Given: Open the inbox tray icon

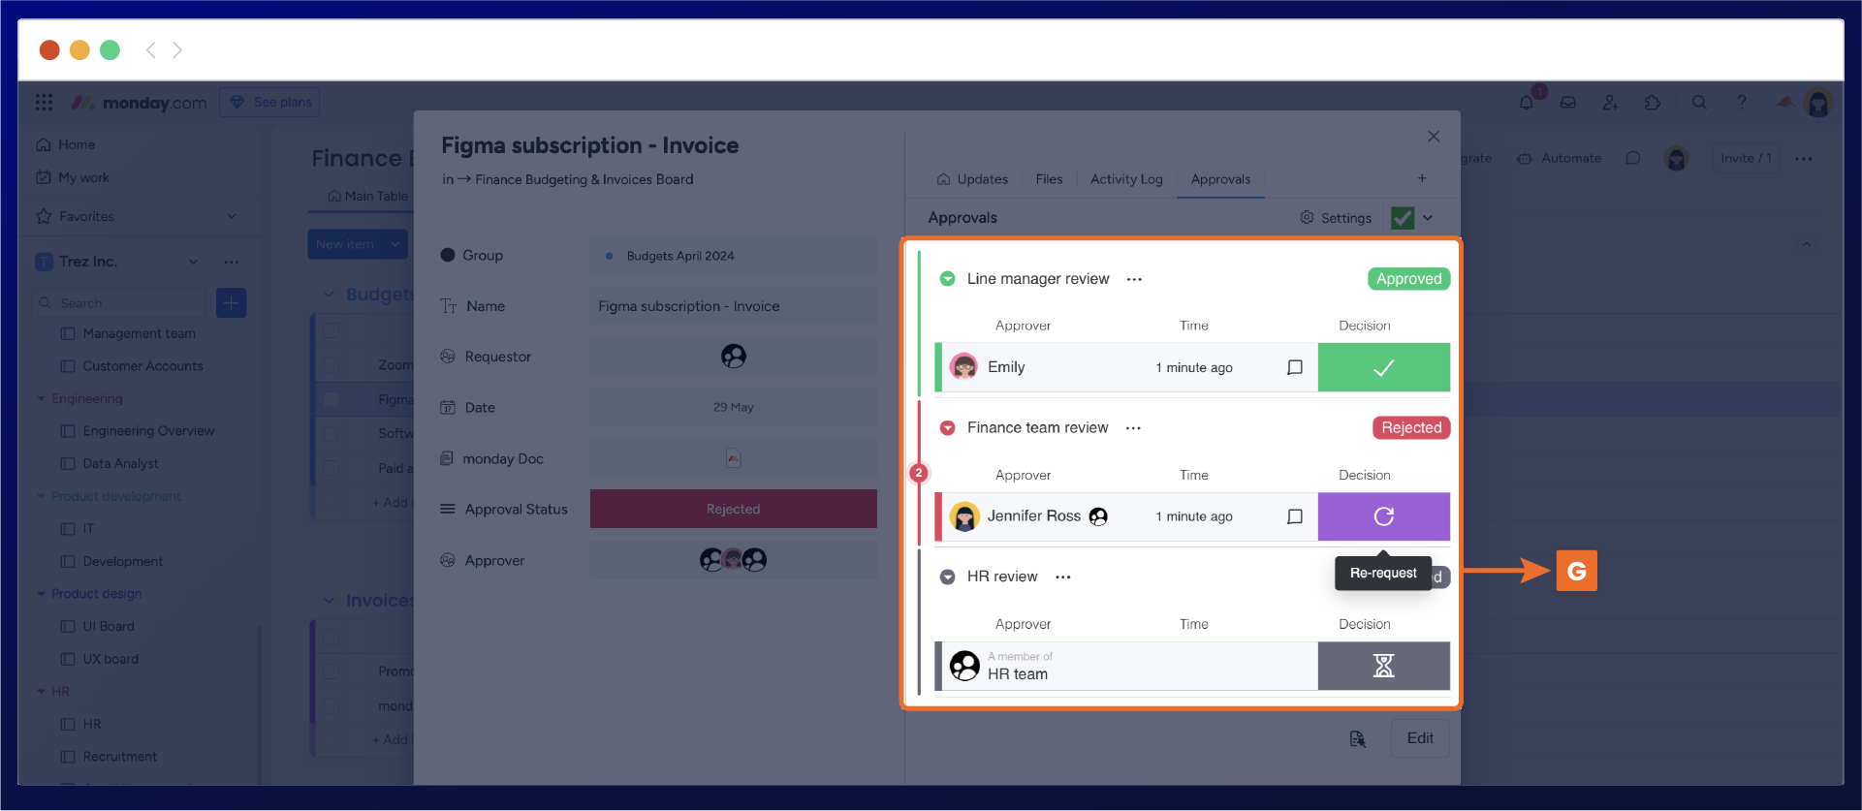Looking at the screenshot, I should [1567, 103].
